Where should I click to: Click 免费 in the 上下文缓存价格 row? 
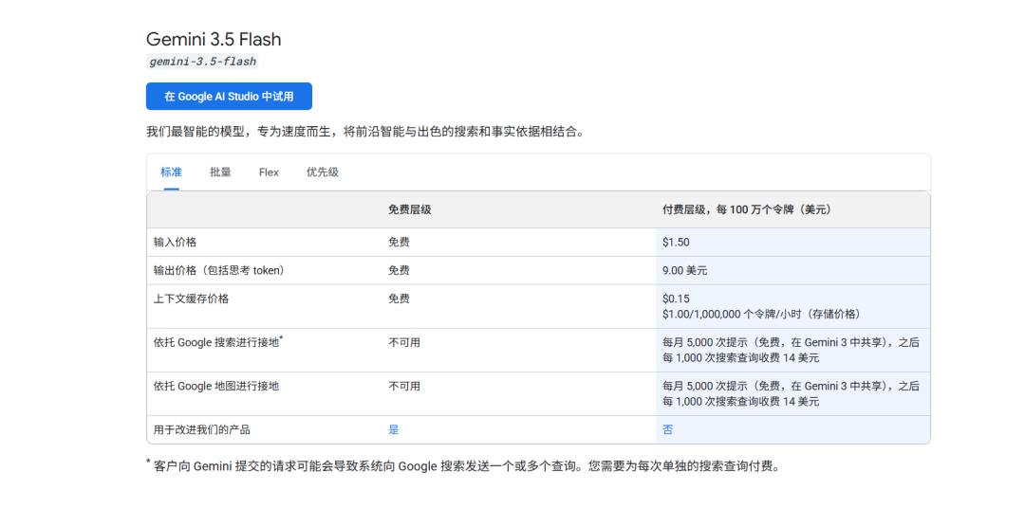tap(399, 299)
